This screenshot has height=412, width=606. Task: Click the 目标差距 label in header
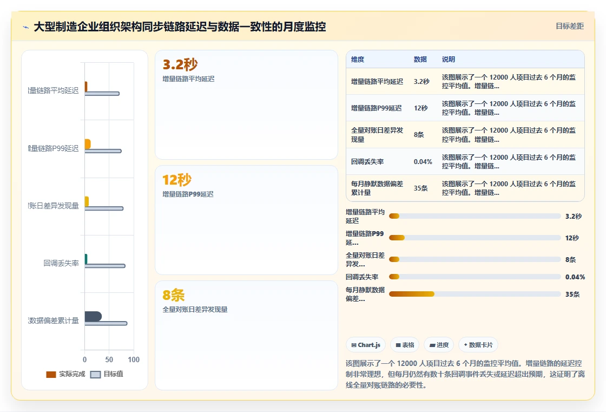coord(570,27)
